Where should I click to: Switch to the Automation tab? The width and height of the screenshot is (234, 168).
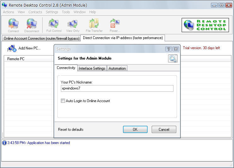(x=117, y=68)
